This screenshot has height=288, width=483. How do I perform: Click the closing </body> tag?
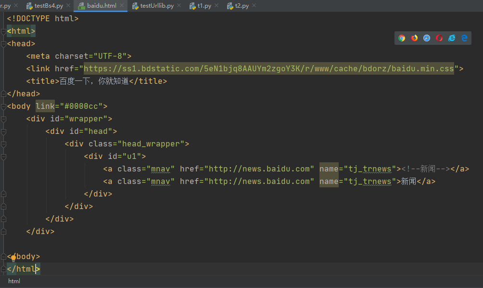24,257
